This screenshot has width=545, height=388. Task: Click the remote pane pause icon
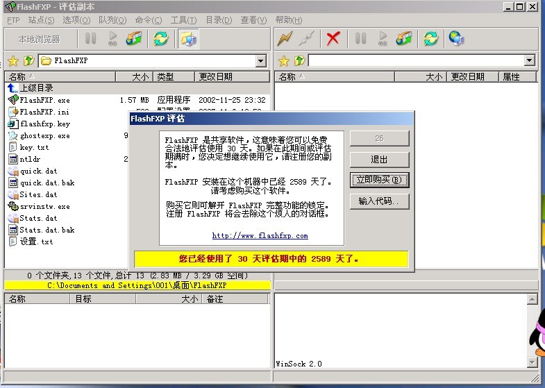(x=361, y=38)
